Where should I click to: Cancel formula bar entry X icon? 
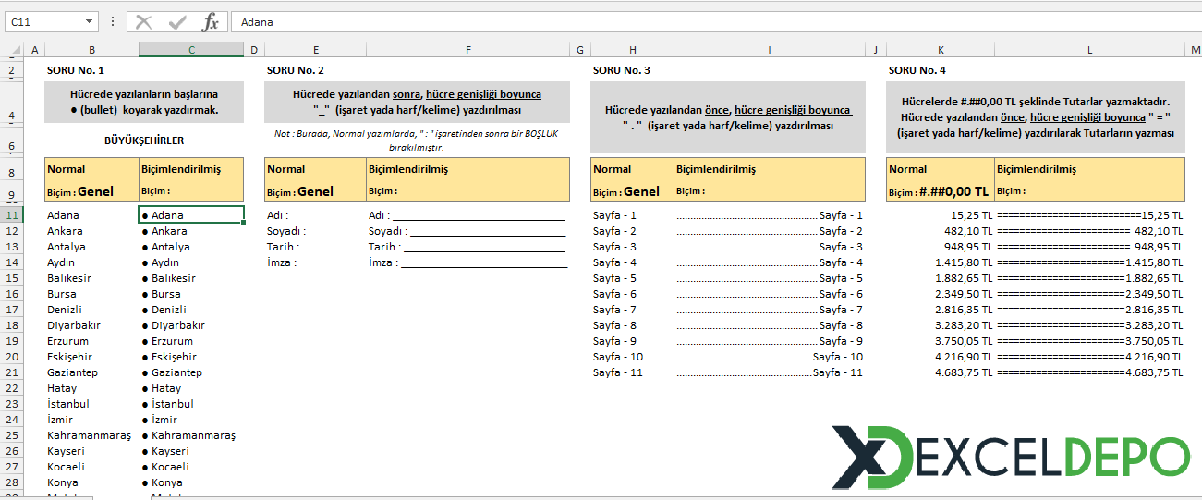143,22
